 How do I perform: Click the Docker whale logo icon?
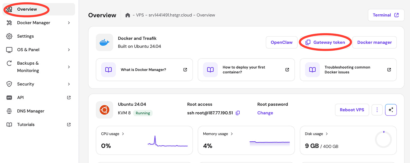tap(104, 42)
